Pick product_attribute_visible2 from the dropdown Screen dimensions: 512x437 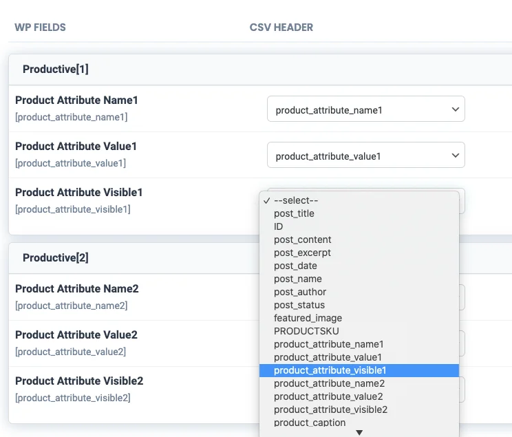click(x=330, y=409)
